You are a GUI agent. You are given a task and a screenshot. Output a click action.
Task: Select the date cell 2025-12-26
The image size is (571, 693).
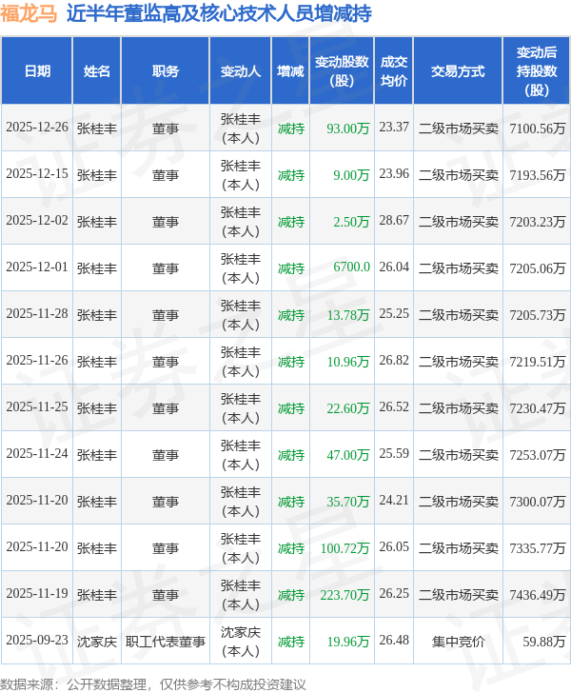(x=37, y=128)
